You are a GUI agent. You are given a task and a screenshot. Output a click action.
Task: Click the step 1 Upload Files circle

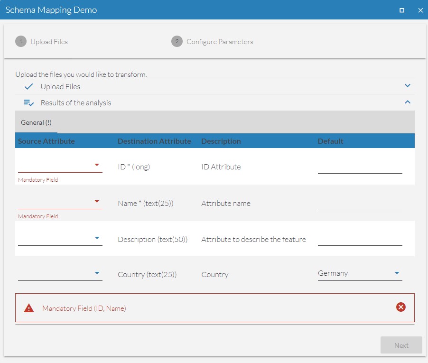(x=20, y=42)
